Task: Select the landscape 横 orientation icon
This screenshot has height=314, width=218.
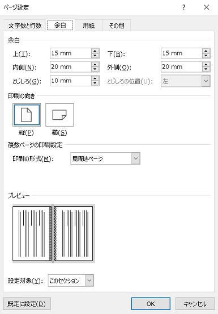Action: click(x=59, y=115)
